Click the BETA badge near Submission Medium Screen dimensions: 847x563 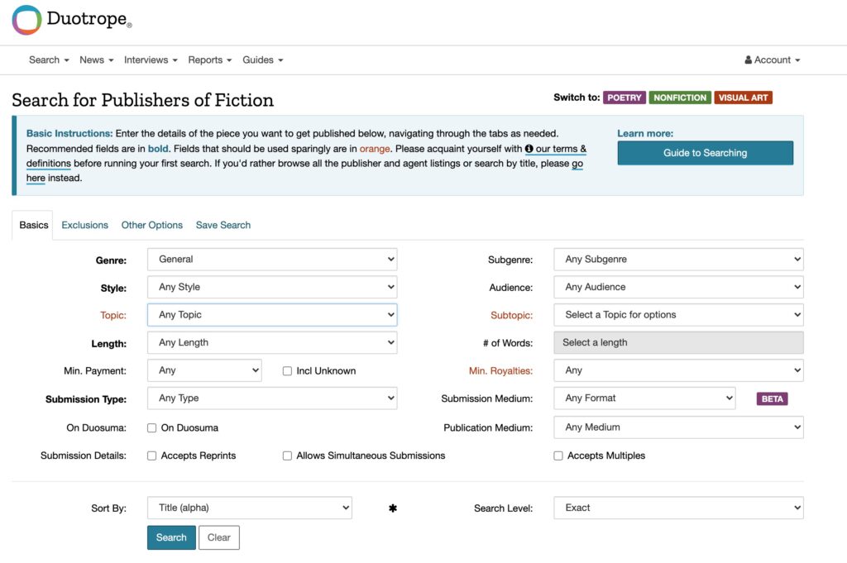click(x=772, y=398)
